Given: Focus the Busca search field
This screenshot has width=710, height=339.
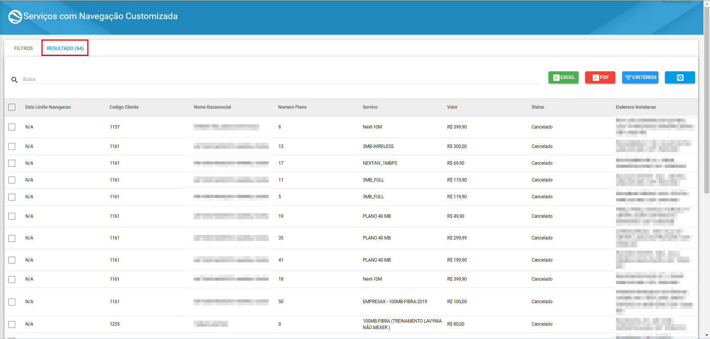Looking at the screenshot, I should point(281,79).
